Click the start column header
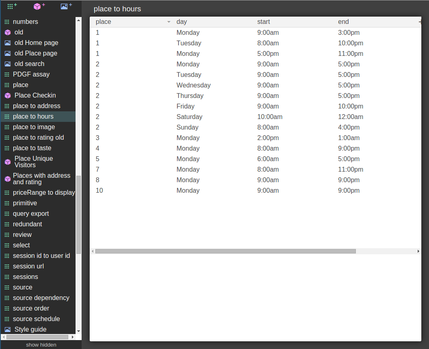The height and width of the screenshot is (349, 429). pos(263,22)
